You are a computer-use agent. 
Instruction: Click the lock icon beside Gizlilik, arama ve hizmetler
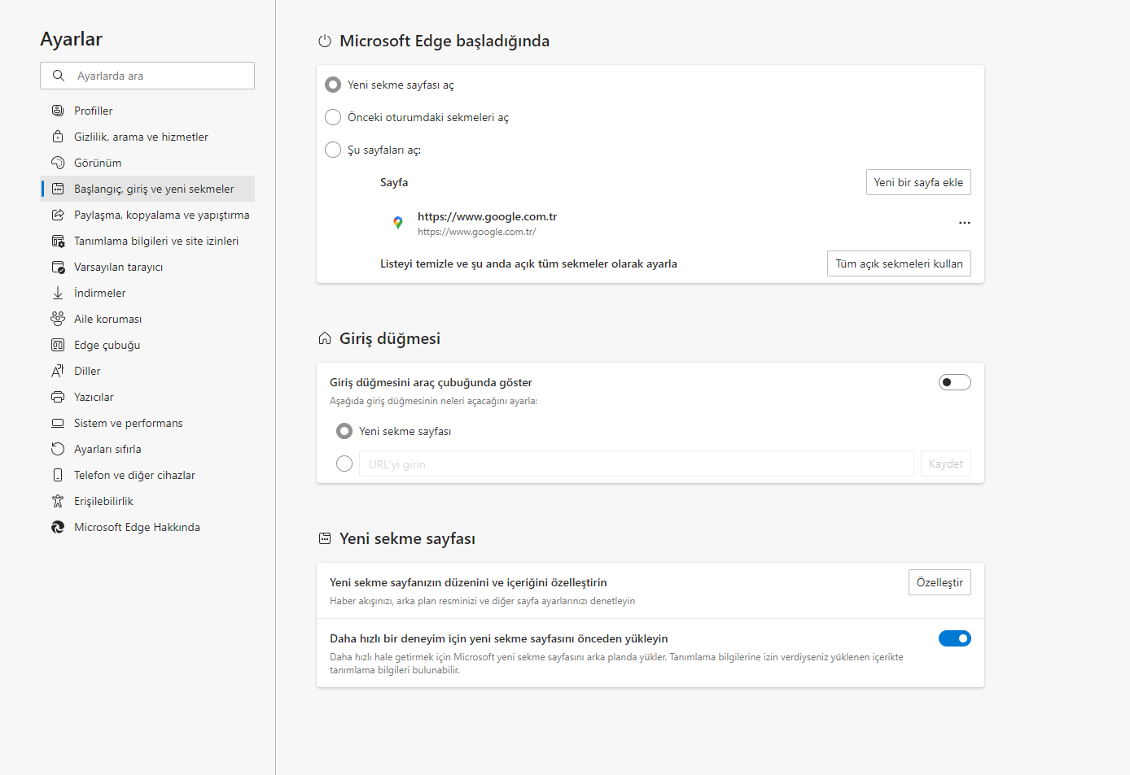58,137
